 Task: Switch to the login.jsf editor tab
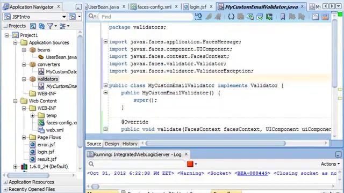click(x=198, y=7)
